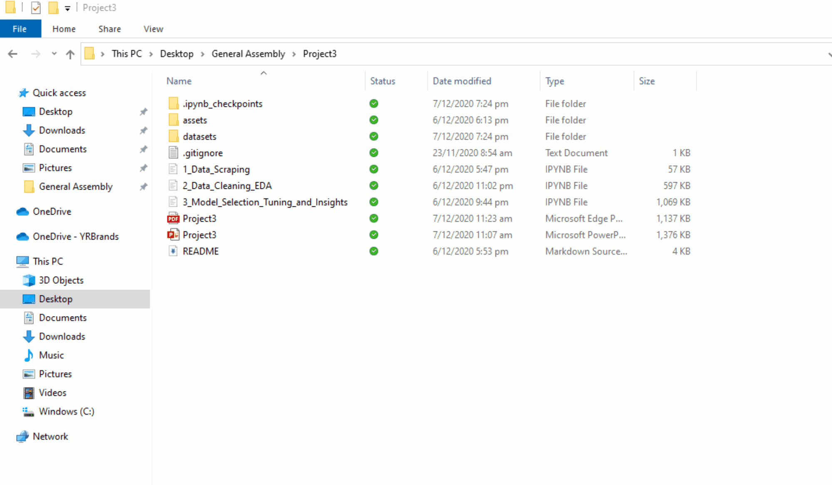Select Windows (C:) drive in sidebar

click(66, 411)
